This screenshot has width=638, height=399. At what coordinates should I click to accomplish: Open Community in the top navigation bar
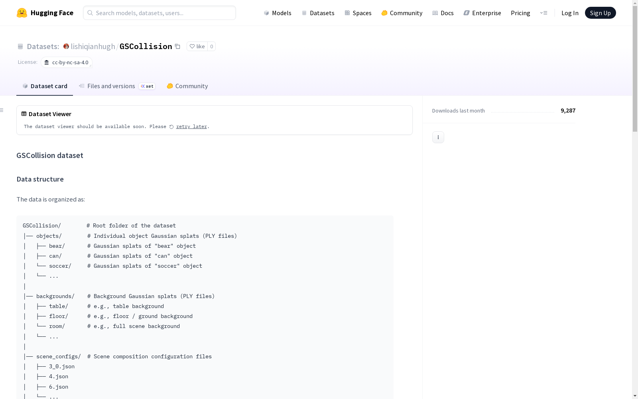click(x=402, y=13)
